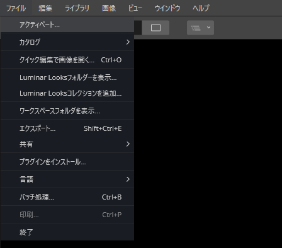
Task: Choose プラグインをインストール...
Action: [67, 162]
